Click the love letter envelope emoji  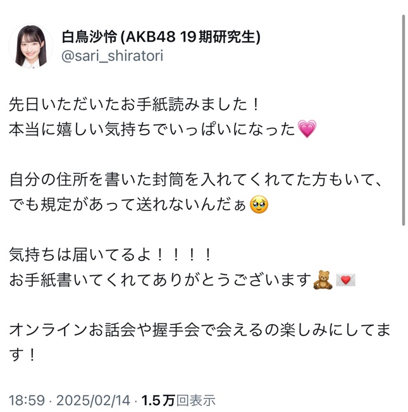(345, 280)
